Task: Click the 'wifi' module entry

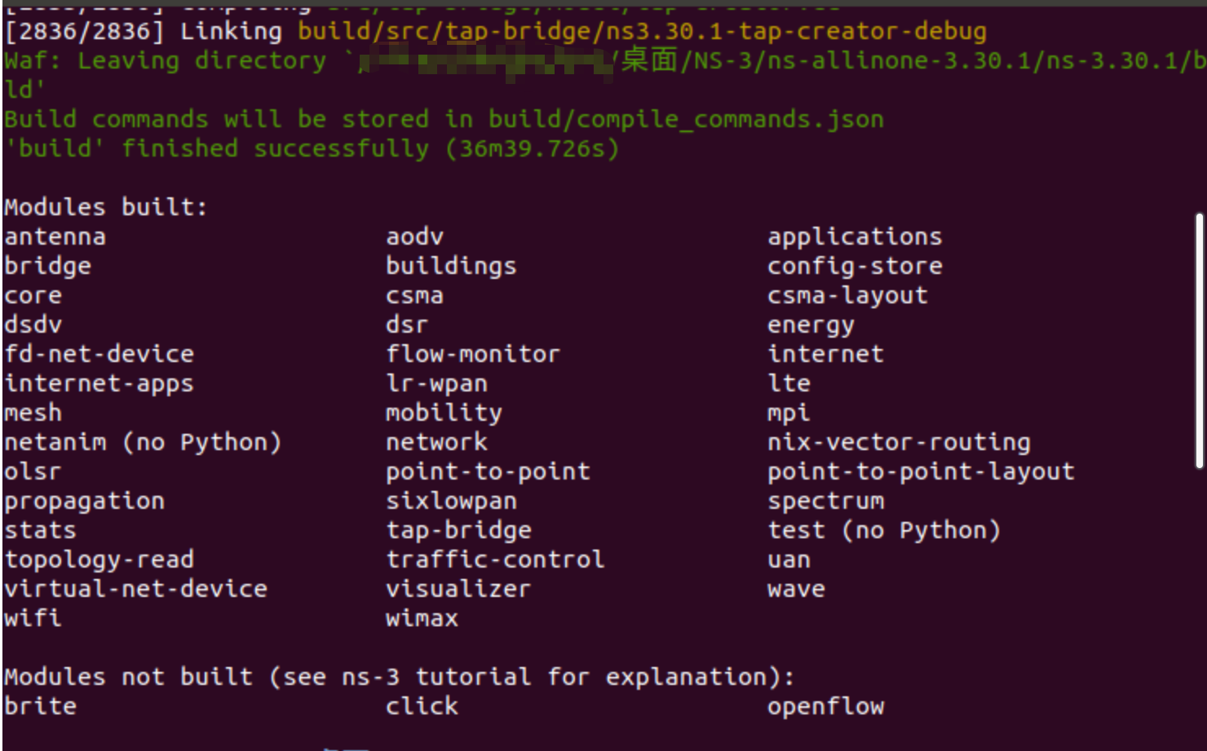Action: [x=33, y=618]
